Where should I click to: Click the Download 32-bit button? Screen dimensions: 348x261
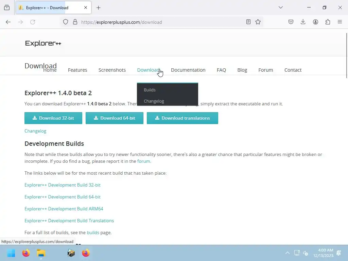tap(53, 118)
